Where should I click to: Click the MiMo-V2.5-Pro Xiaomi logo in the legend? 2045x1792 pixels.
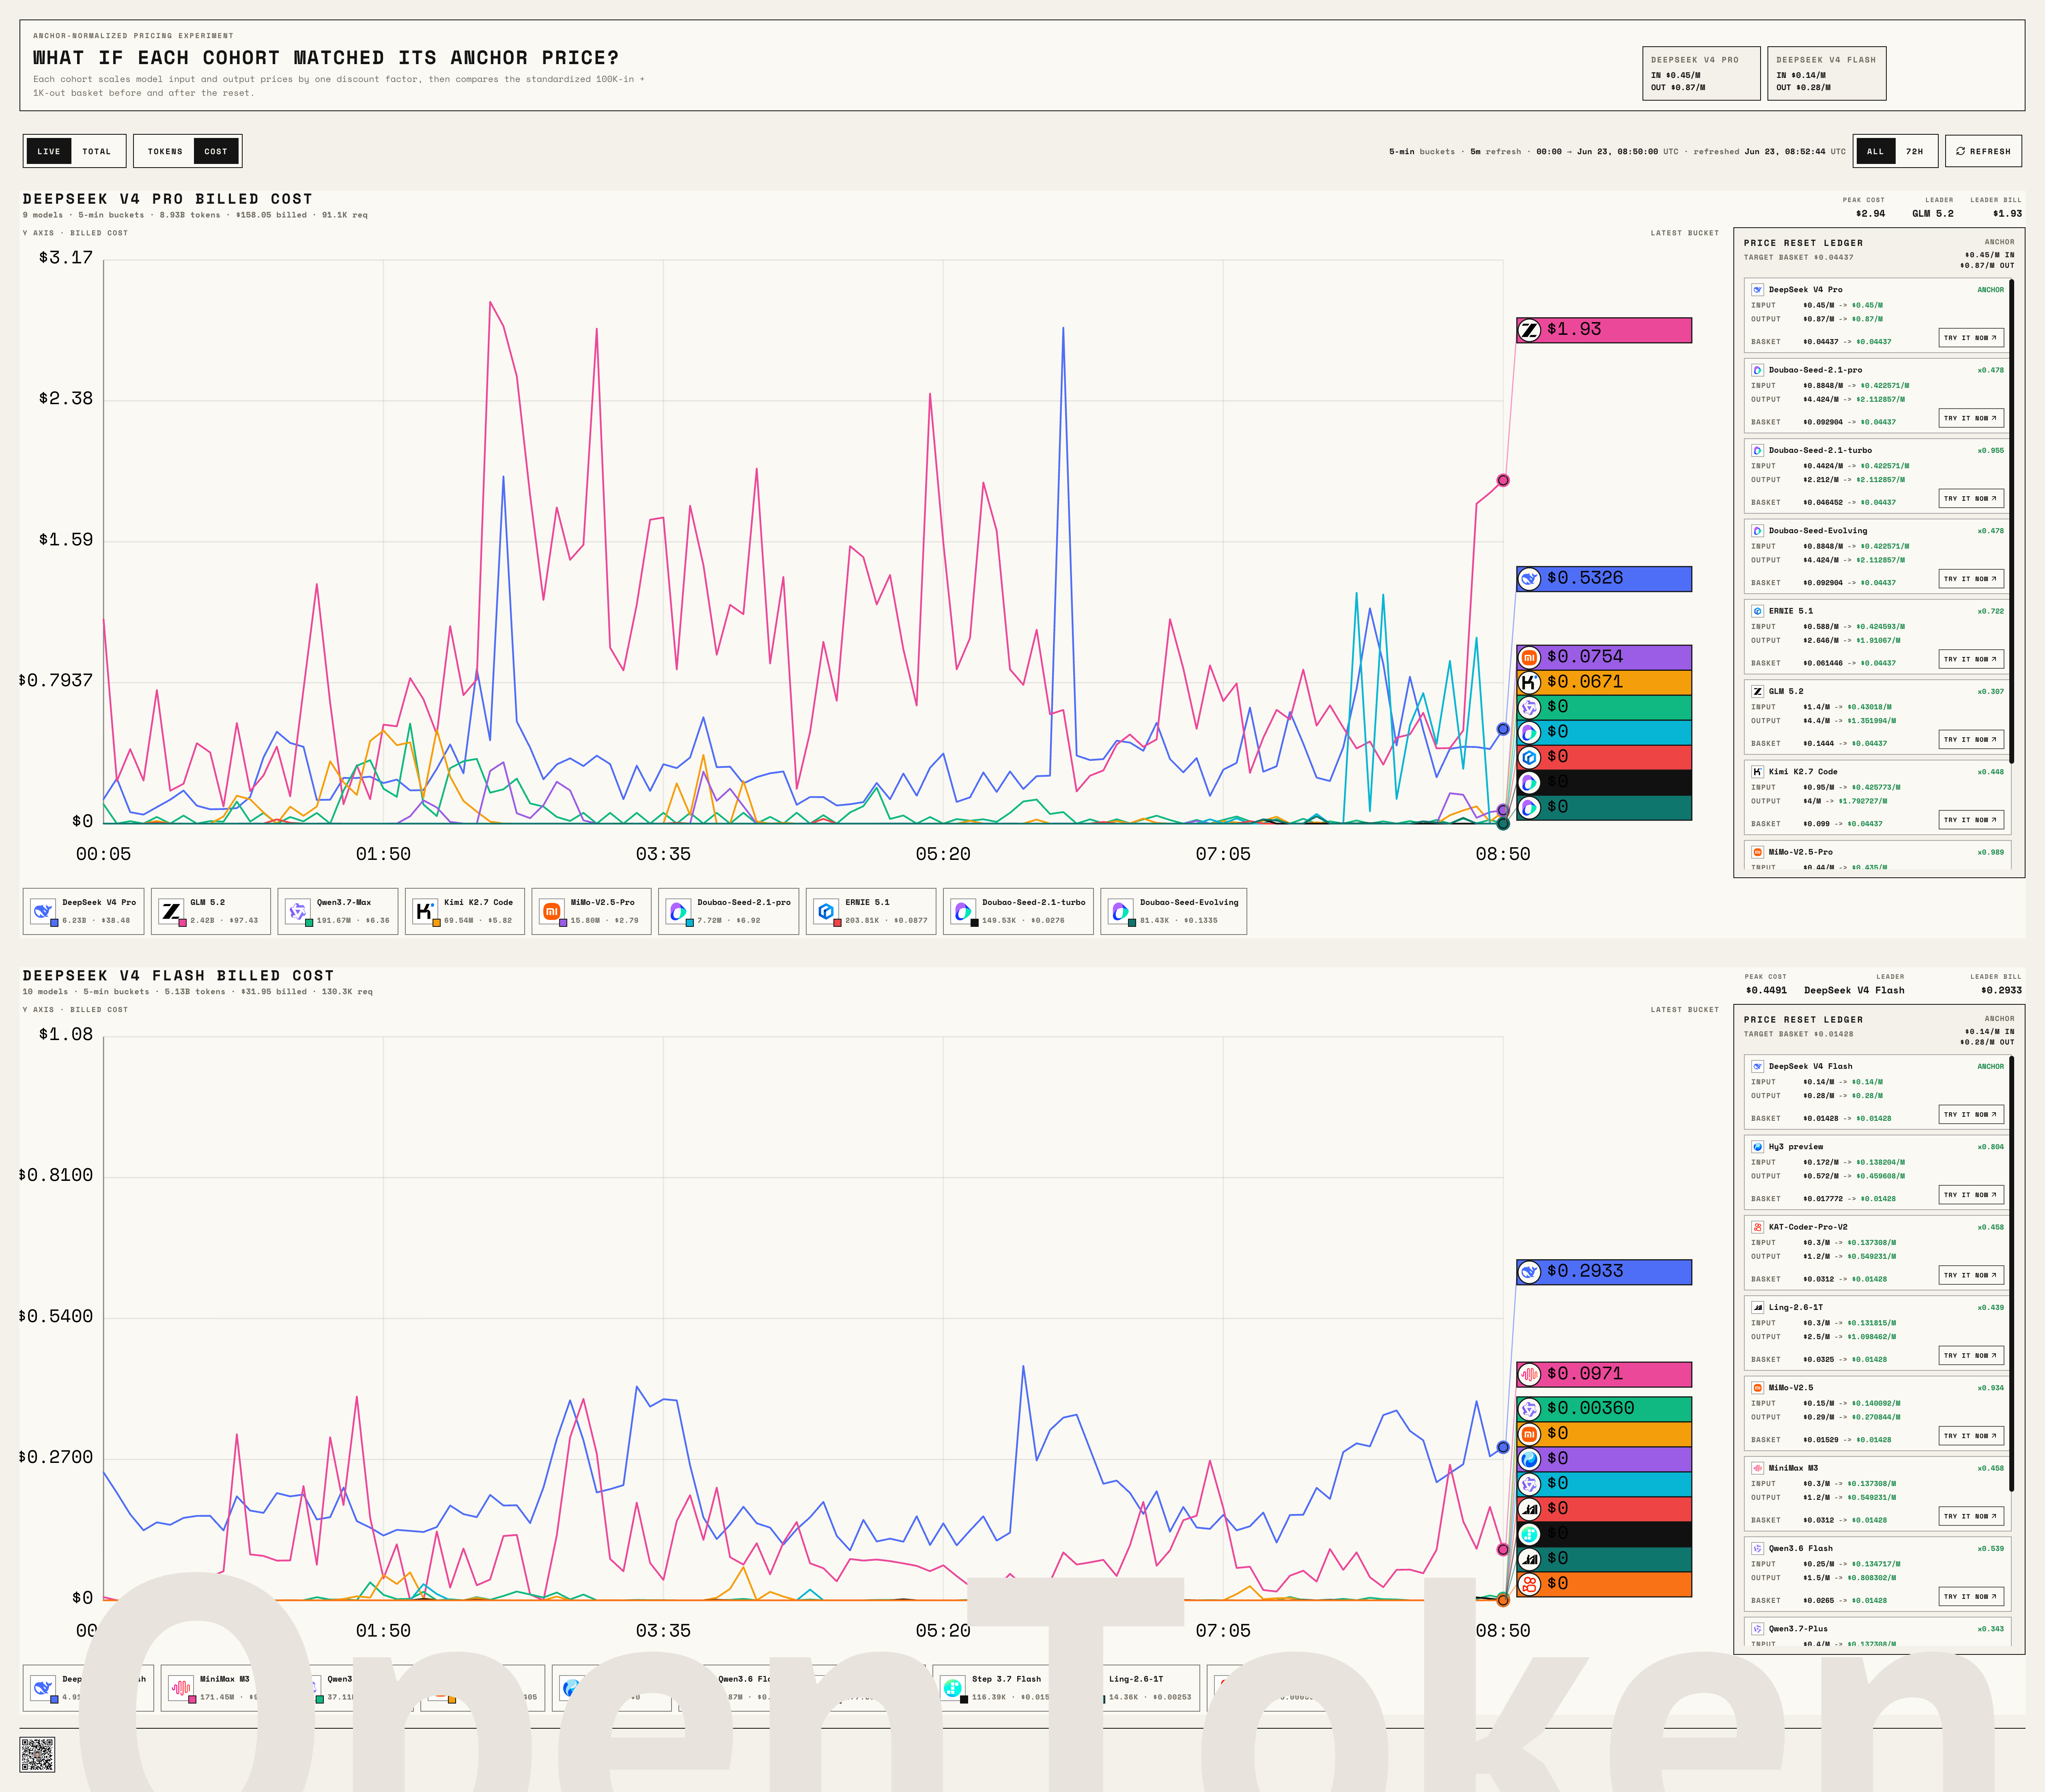tap(551, 911)
